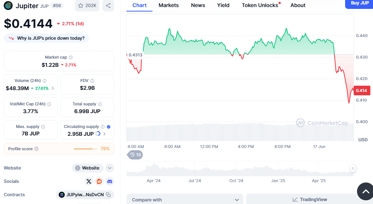Switch chart to TradingView

[309, 200]
